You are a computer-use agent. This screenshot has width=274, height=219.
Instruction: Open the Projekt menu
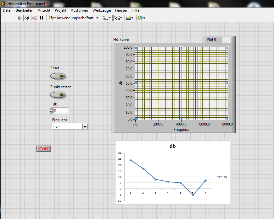point(60,10)
